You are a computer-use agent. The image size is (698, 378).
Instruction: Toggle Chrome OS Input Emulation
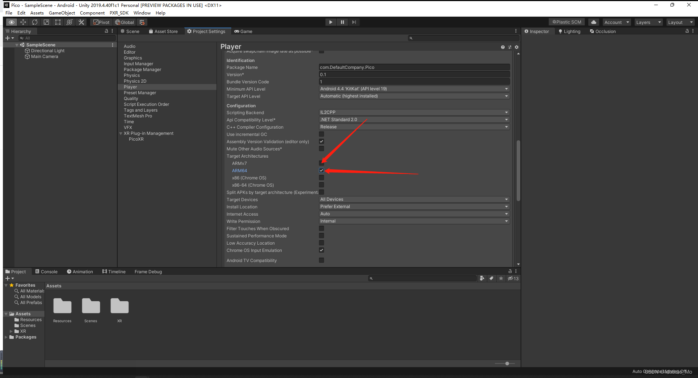click(x=321, y=250)
